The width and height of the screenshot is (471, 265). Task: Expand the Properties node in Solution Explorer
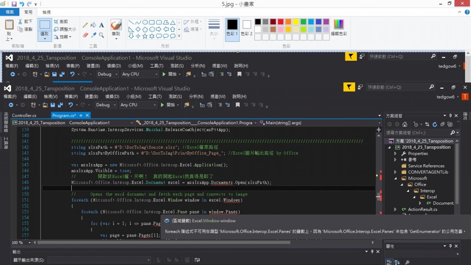[395, 154]
